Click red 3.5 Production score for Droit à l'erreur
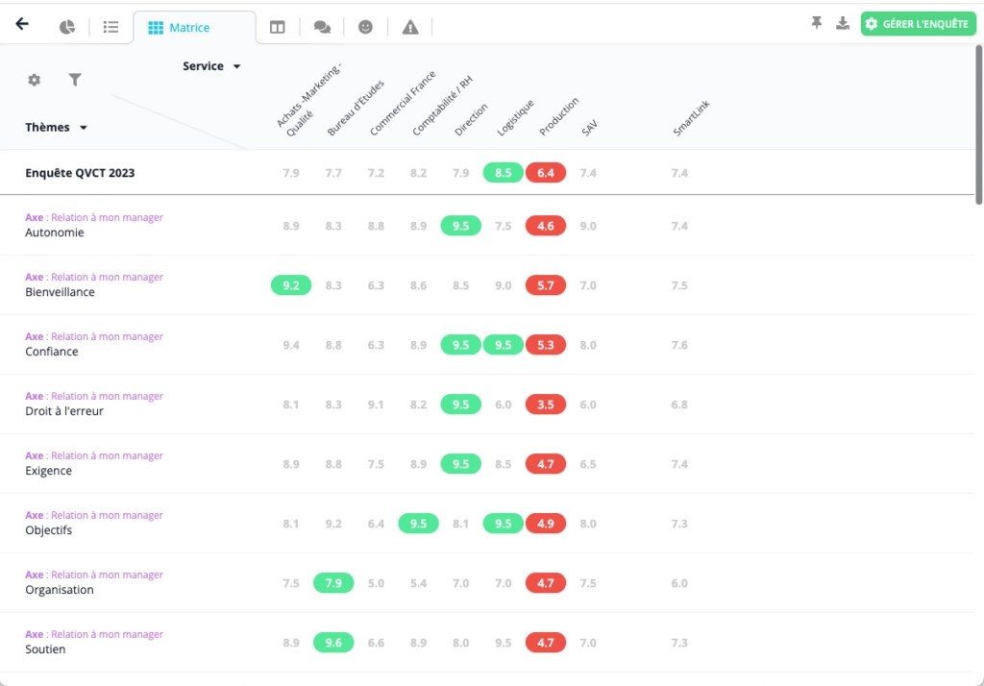 [546, 404]
